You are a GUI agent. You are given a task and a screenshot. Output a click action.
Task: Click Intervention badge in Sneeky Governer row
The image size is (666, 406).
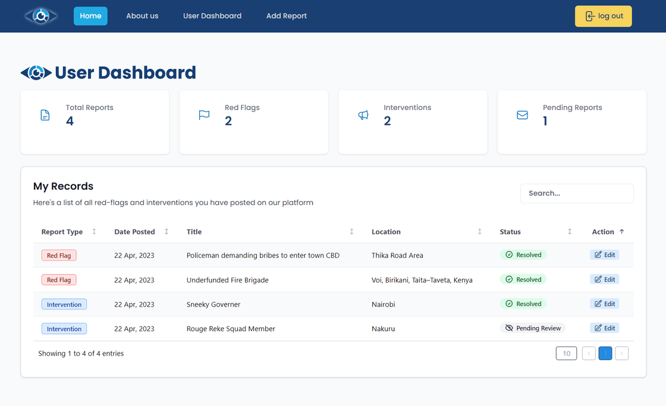click(64, 304)
